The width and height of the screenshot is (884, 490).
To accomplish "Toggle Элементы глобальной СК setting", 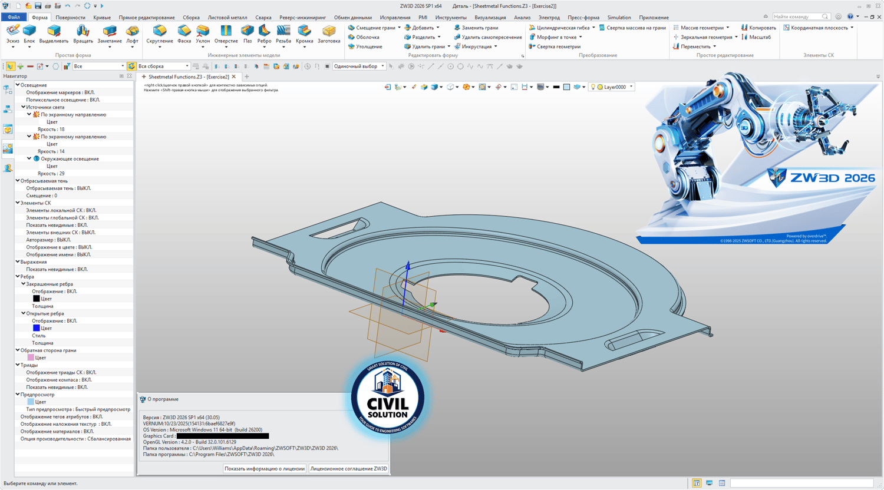I will (62, 218).
